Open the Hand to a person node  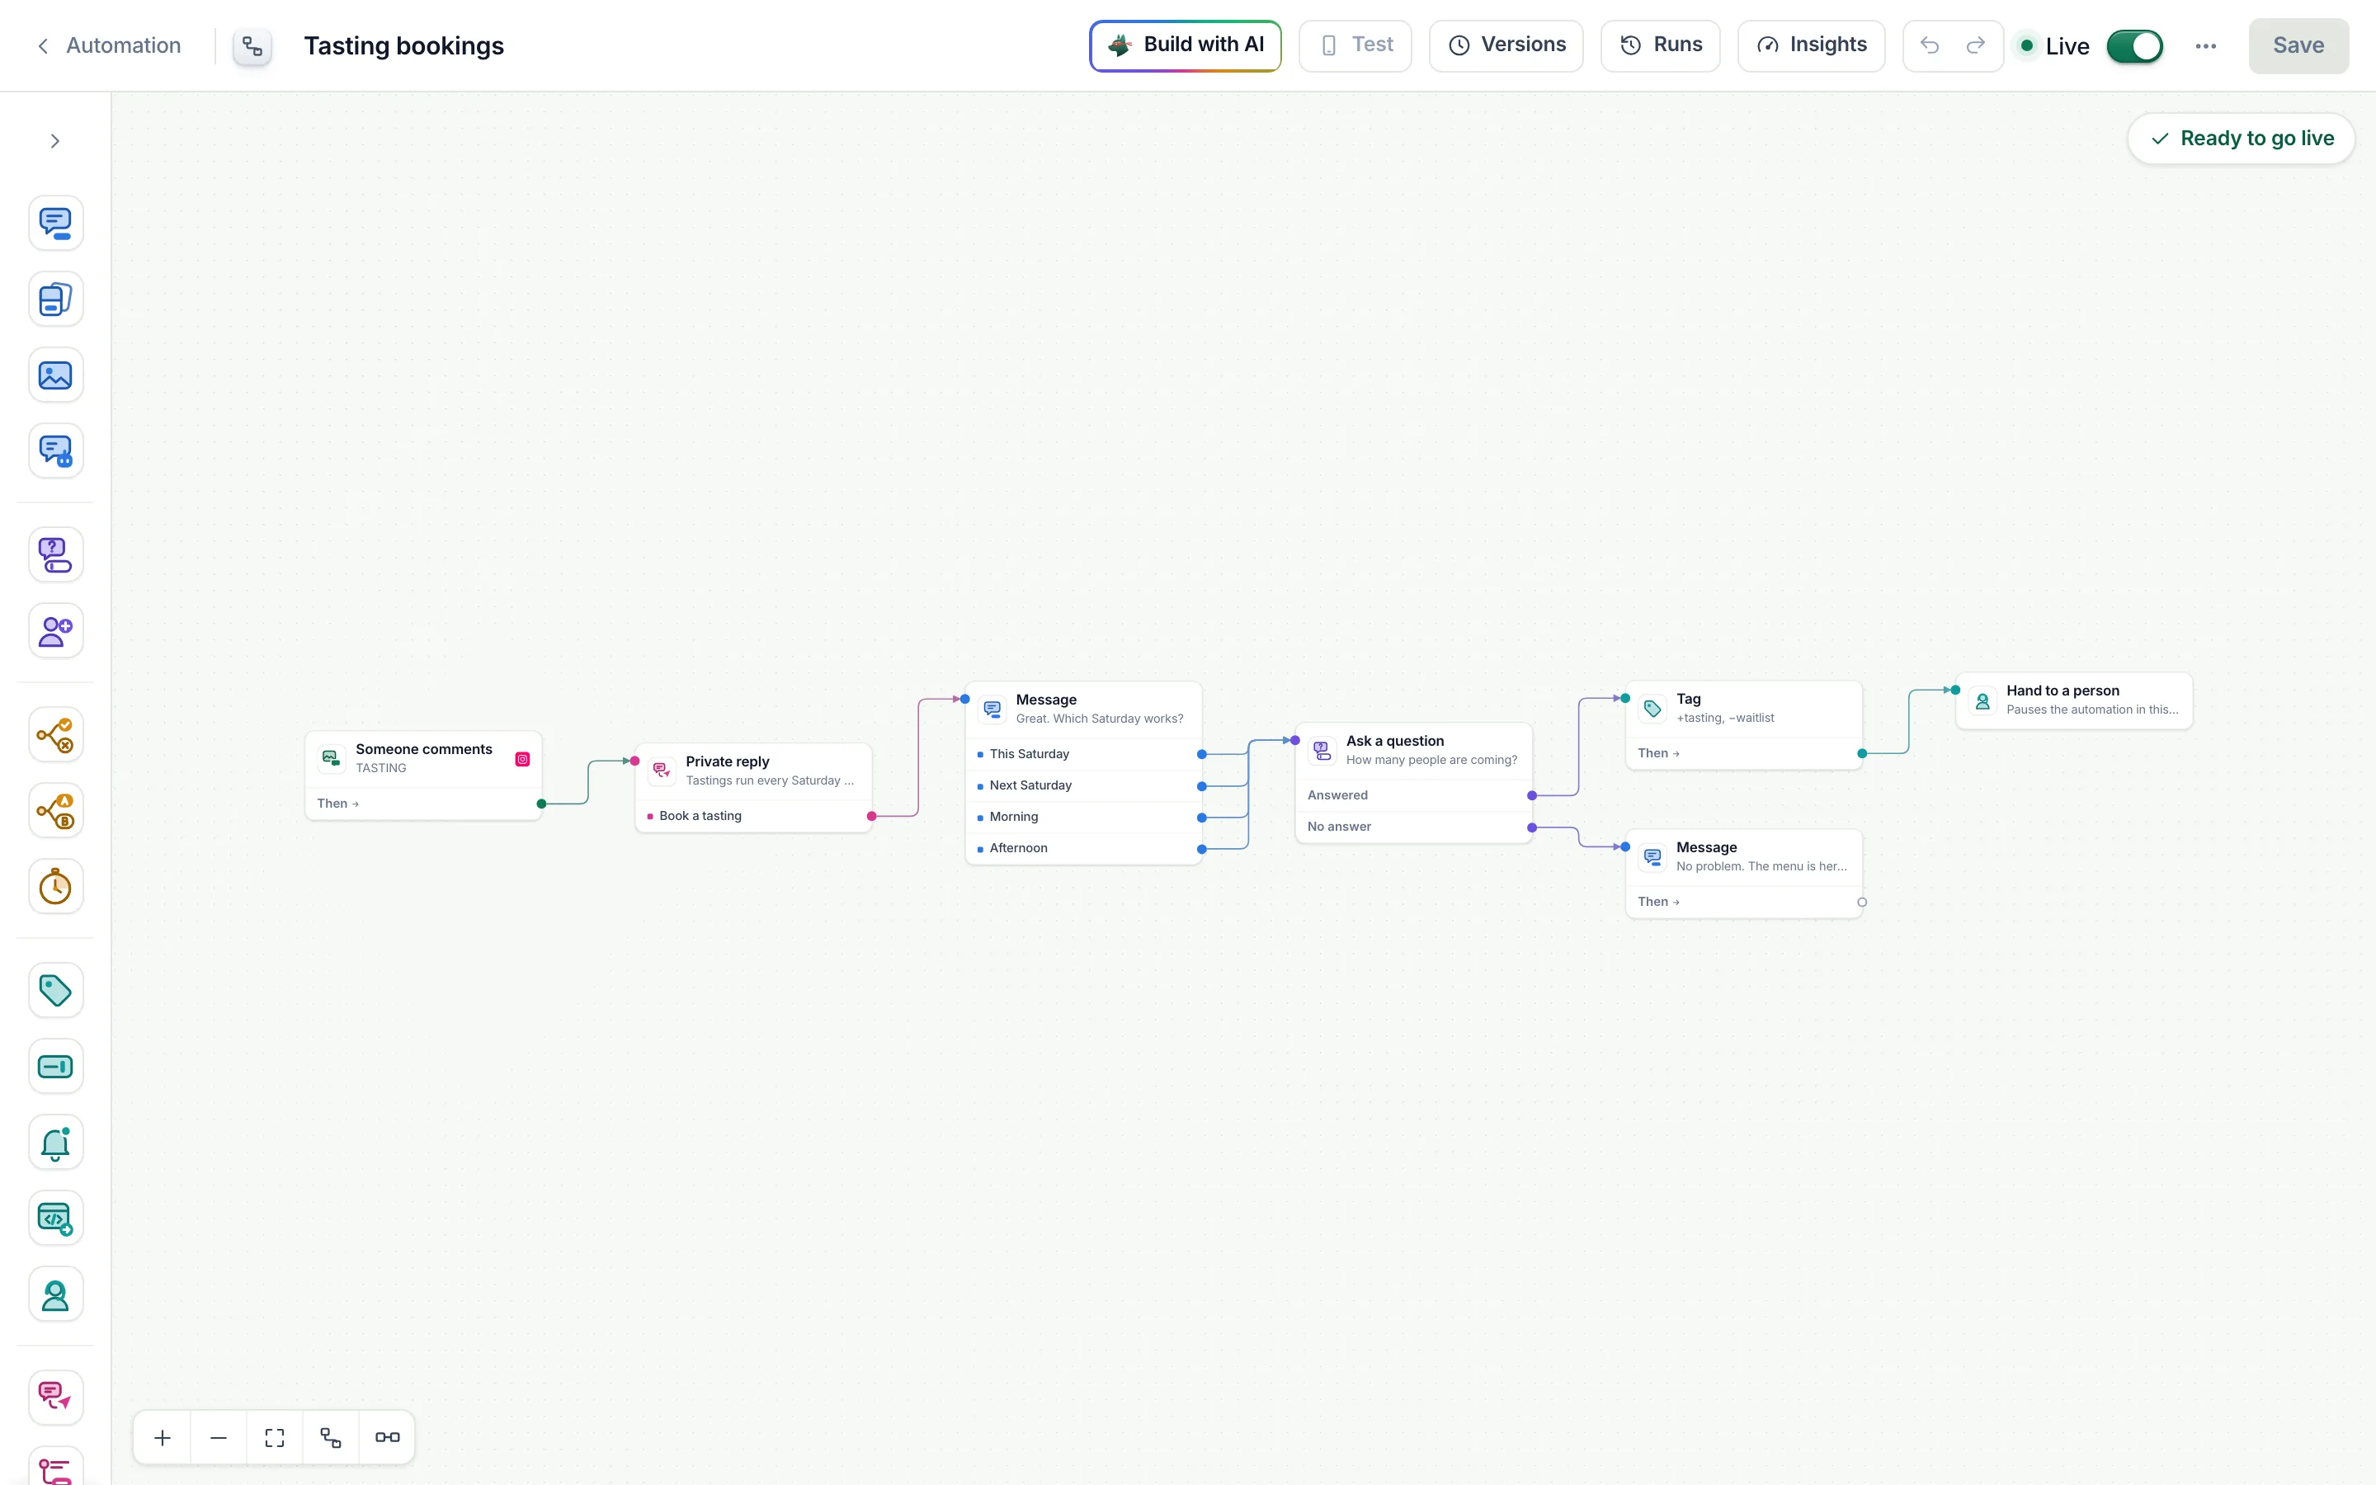[x=2073, y=700]
